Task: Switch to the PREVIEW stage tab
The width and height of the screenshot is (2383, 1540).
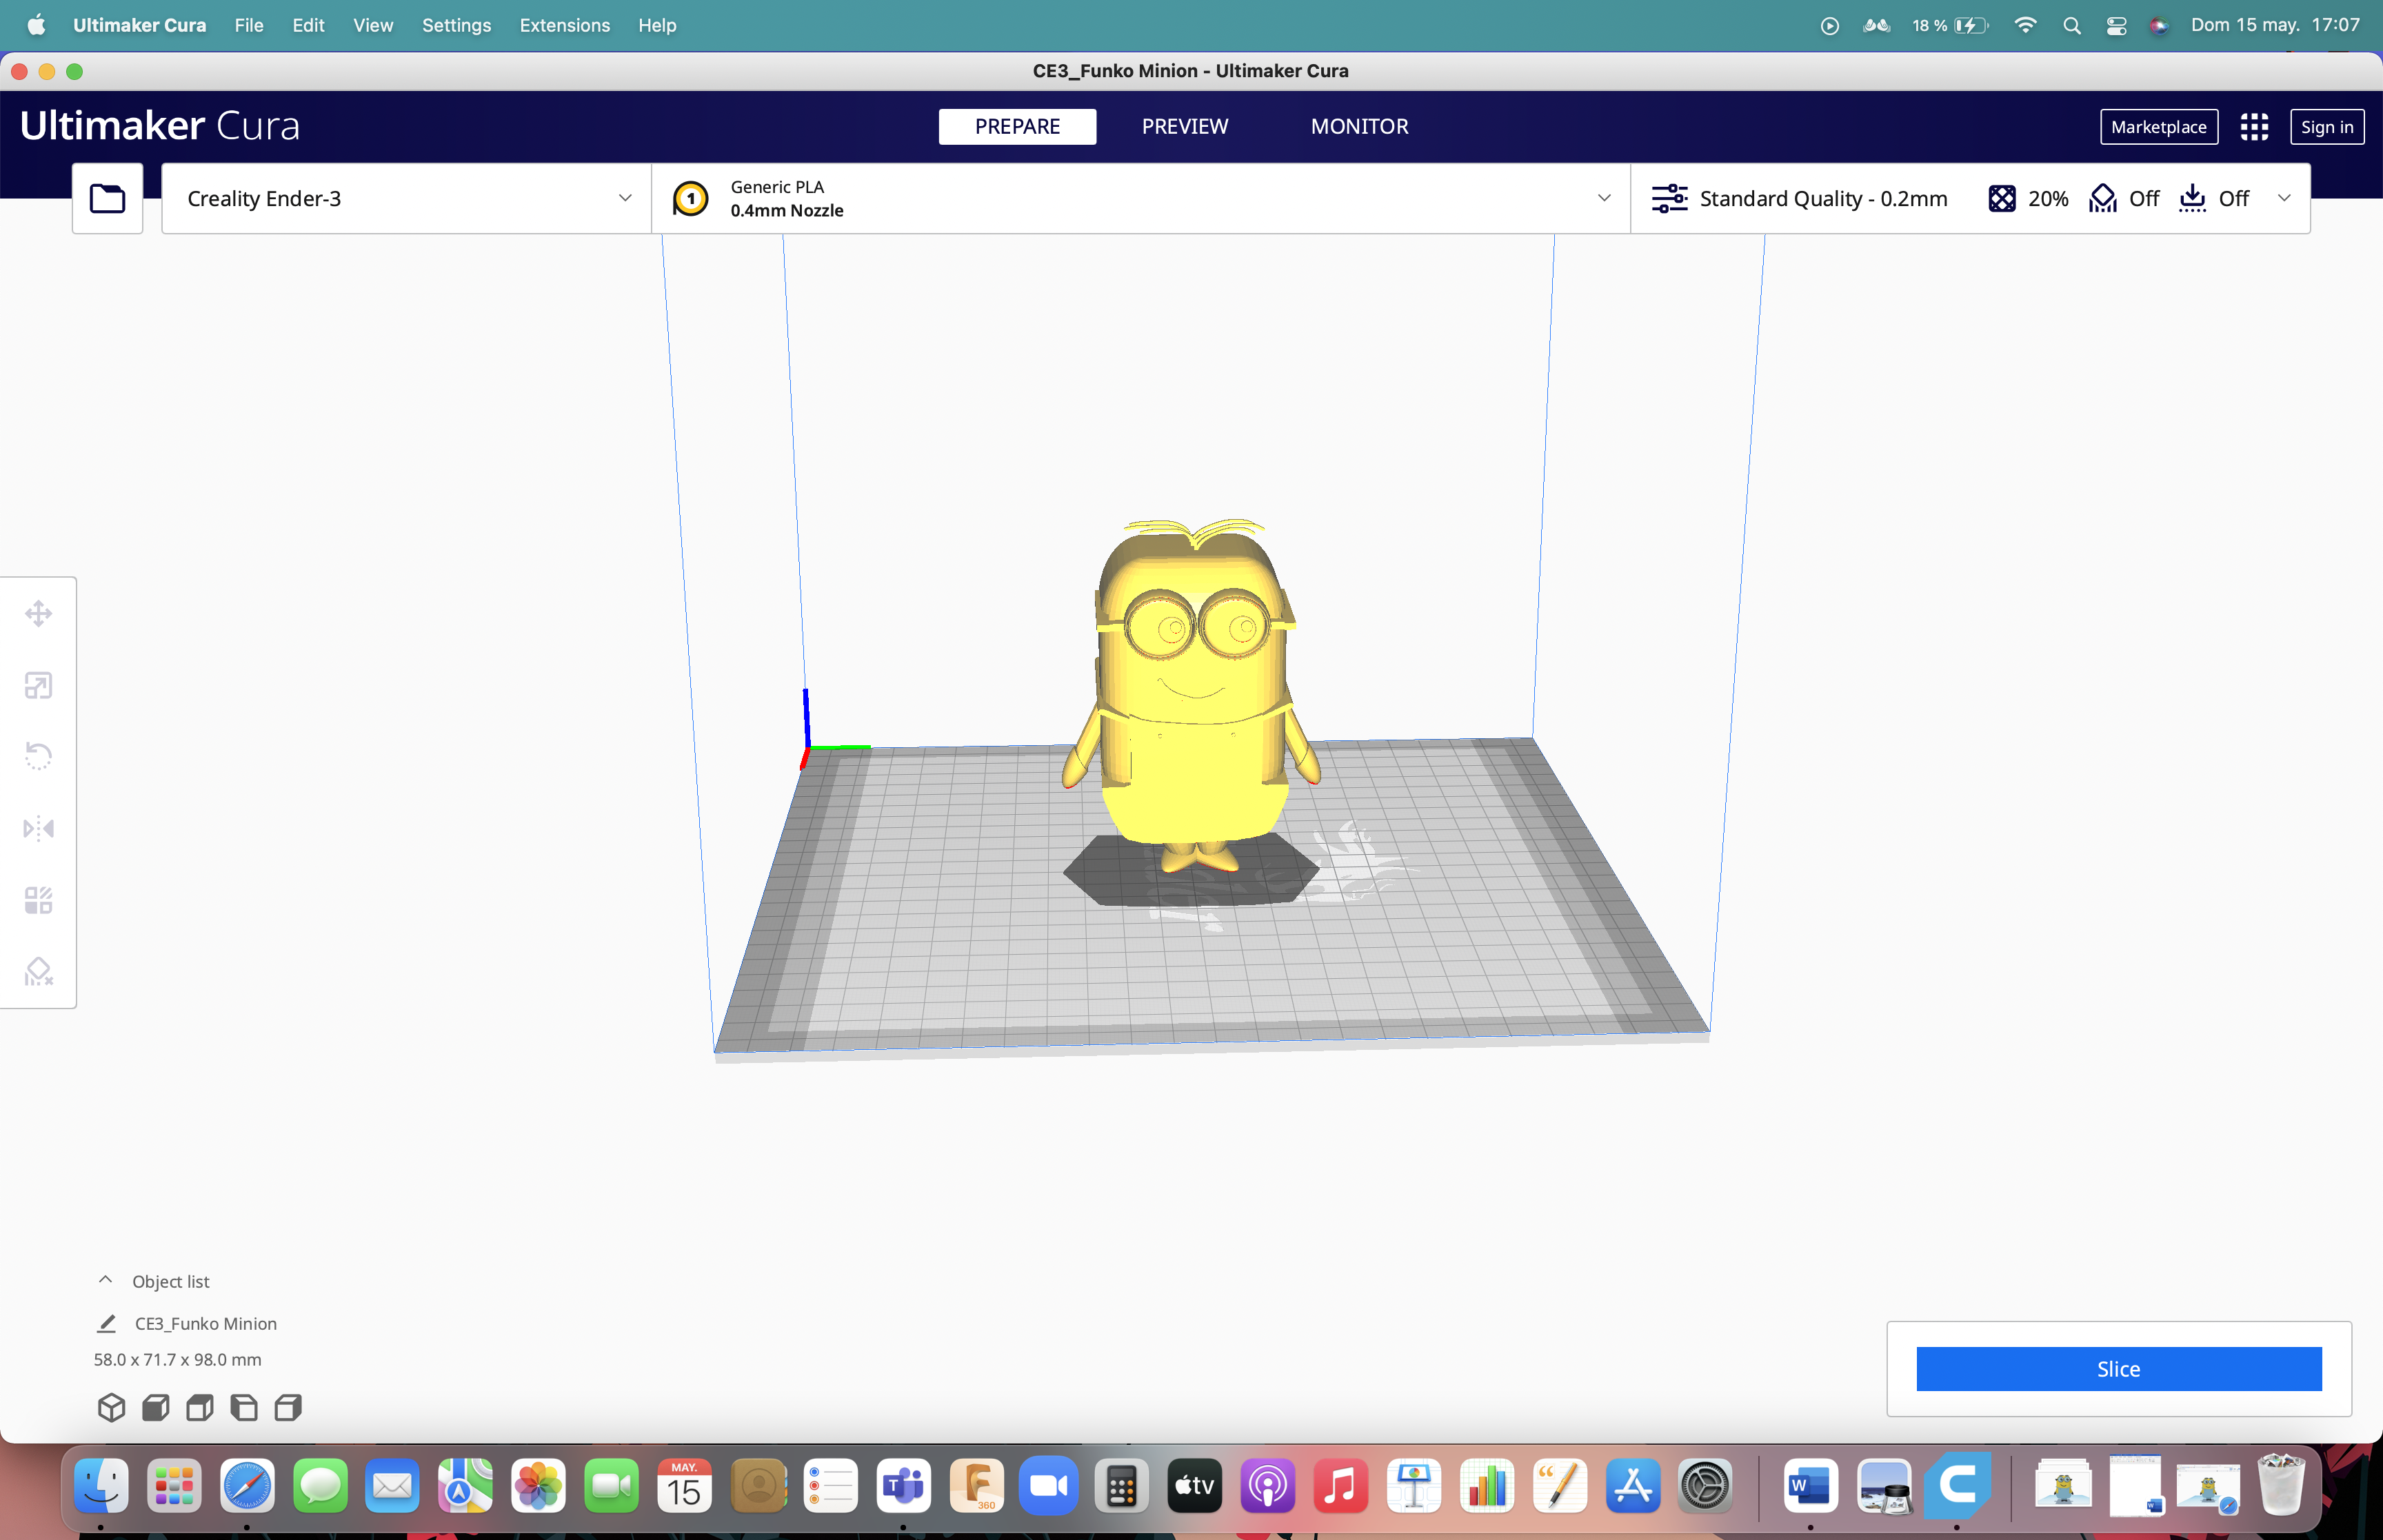Action: pyautogui.click(x=1185, y=127)
